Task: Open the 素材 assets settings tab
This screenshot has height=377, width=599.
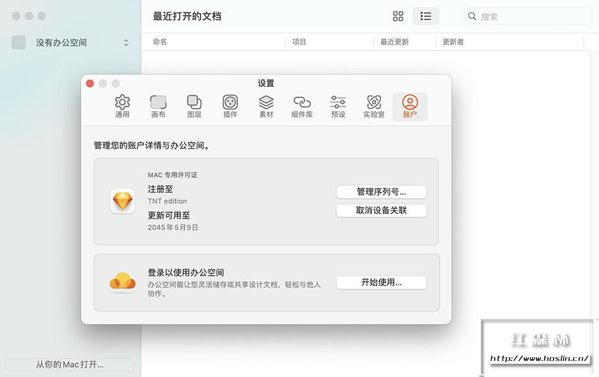Action: tap(266, 107)
